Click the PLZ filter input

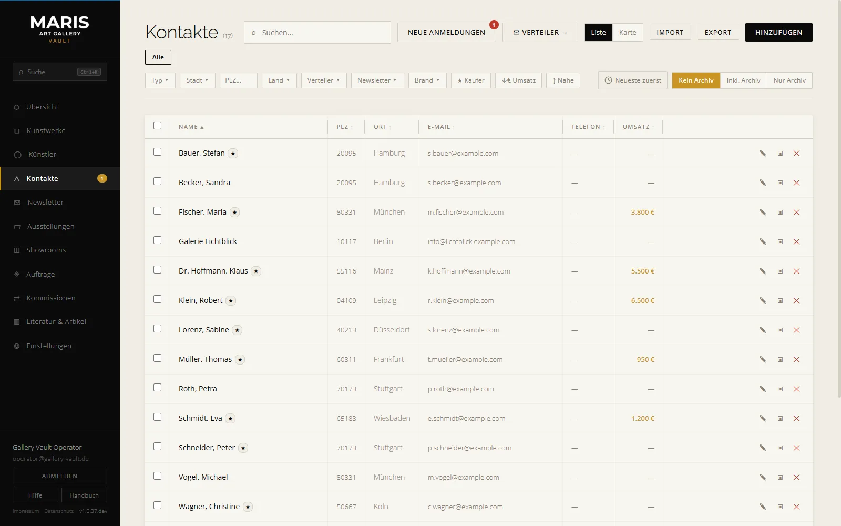point(239,80)
